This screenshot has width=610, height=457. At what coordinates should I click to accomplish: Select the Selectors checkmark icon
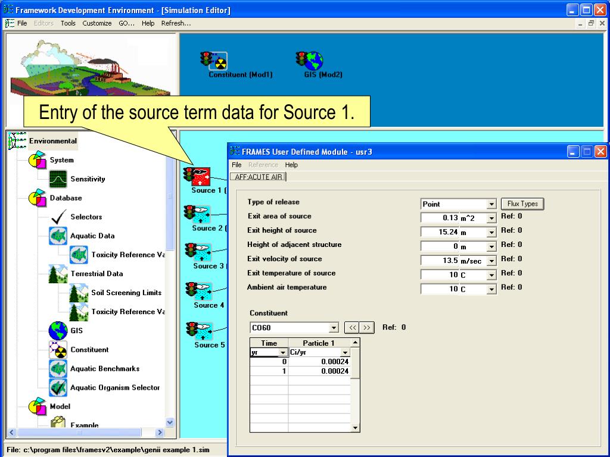click(58, 217)
